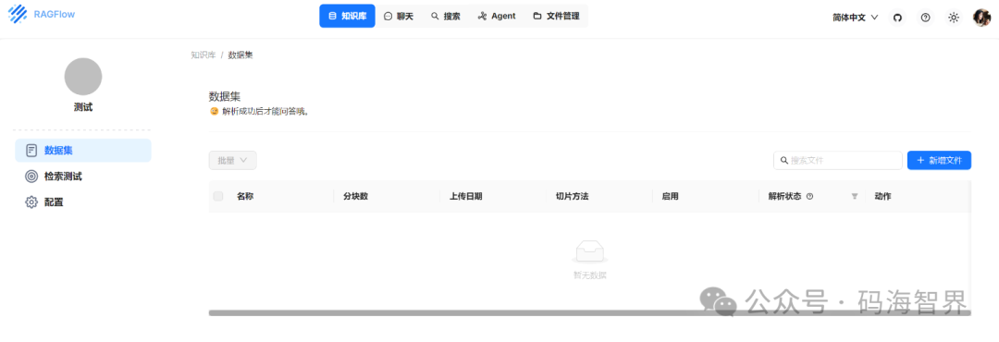Check the select-all checkbox in table header

tap(218, 196)
